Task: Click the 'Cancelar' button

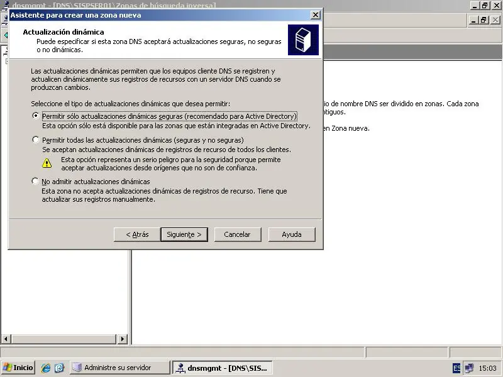Action: pos(238,234)
